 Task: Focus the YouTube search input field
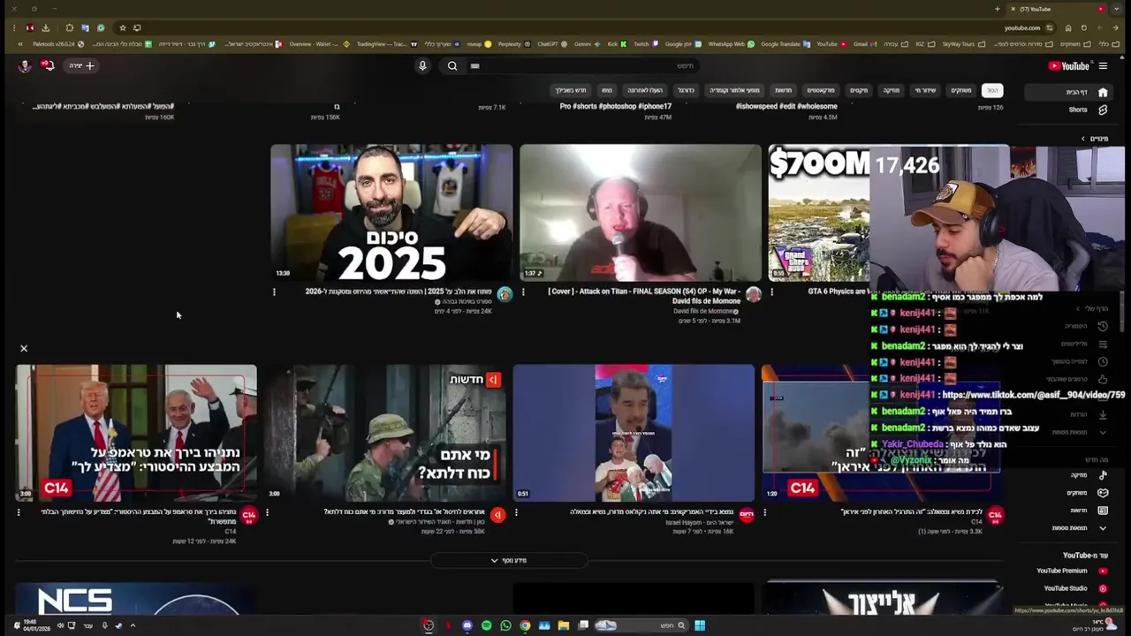[583, 65]
